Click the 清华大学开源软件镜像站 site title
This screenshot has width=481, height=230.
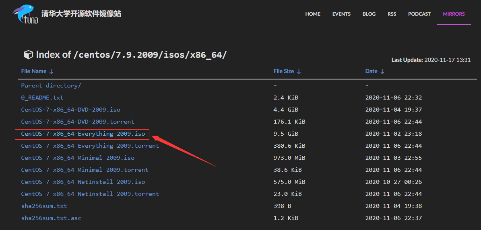pyautogui.click(x=81, y=14)
